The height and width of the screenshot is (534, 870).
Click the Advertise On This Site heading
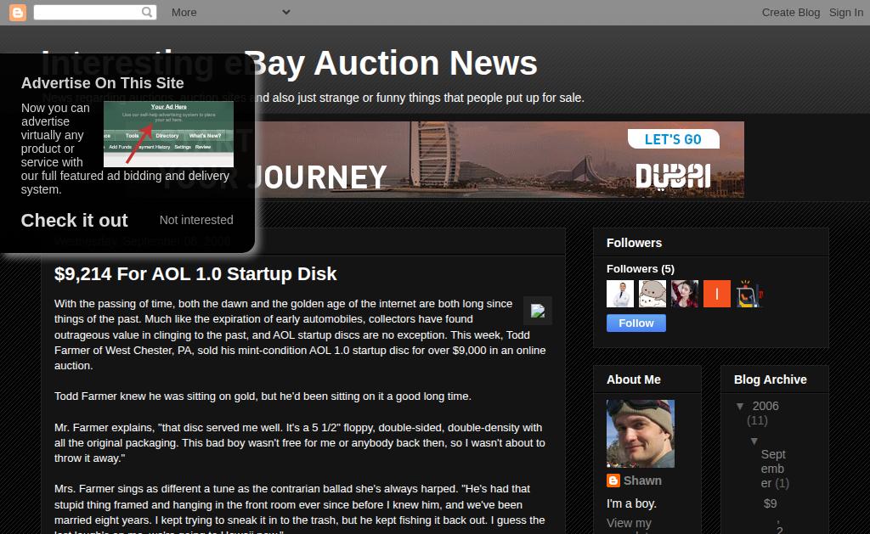click(103, 83)
